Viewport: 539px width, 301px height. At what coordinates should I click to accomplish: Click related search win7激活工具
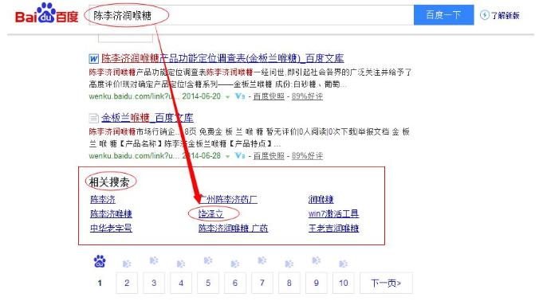coord(333,214)
